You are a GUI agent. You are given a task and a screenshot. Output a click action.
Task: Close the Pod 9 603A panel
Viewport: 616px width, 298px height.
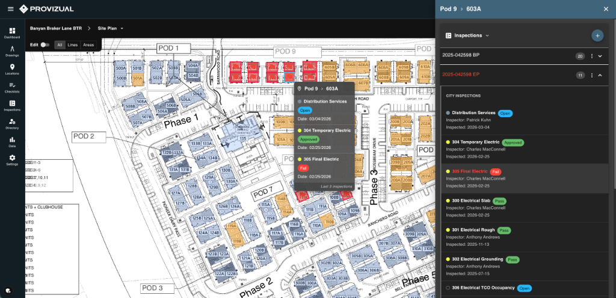pyautogui.click(x=606, y=9)
